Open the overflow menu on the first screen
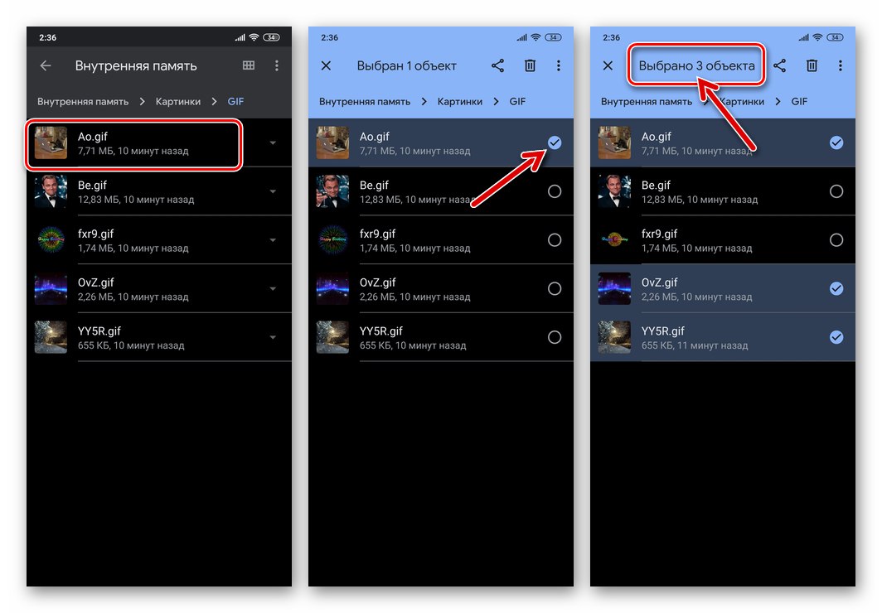The width and height of the screenshot is (882, 613). click(277, 65)
